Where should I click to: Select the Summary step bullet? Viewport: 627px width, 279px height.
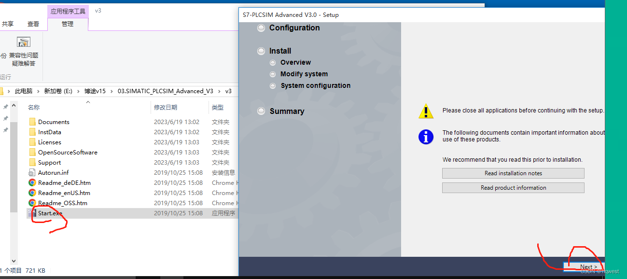pos(261,111)
